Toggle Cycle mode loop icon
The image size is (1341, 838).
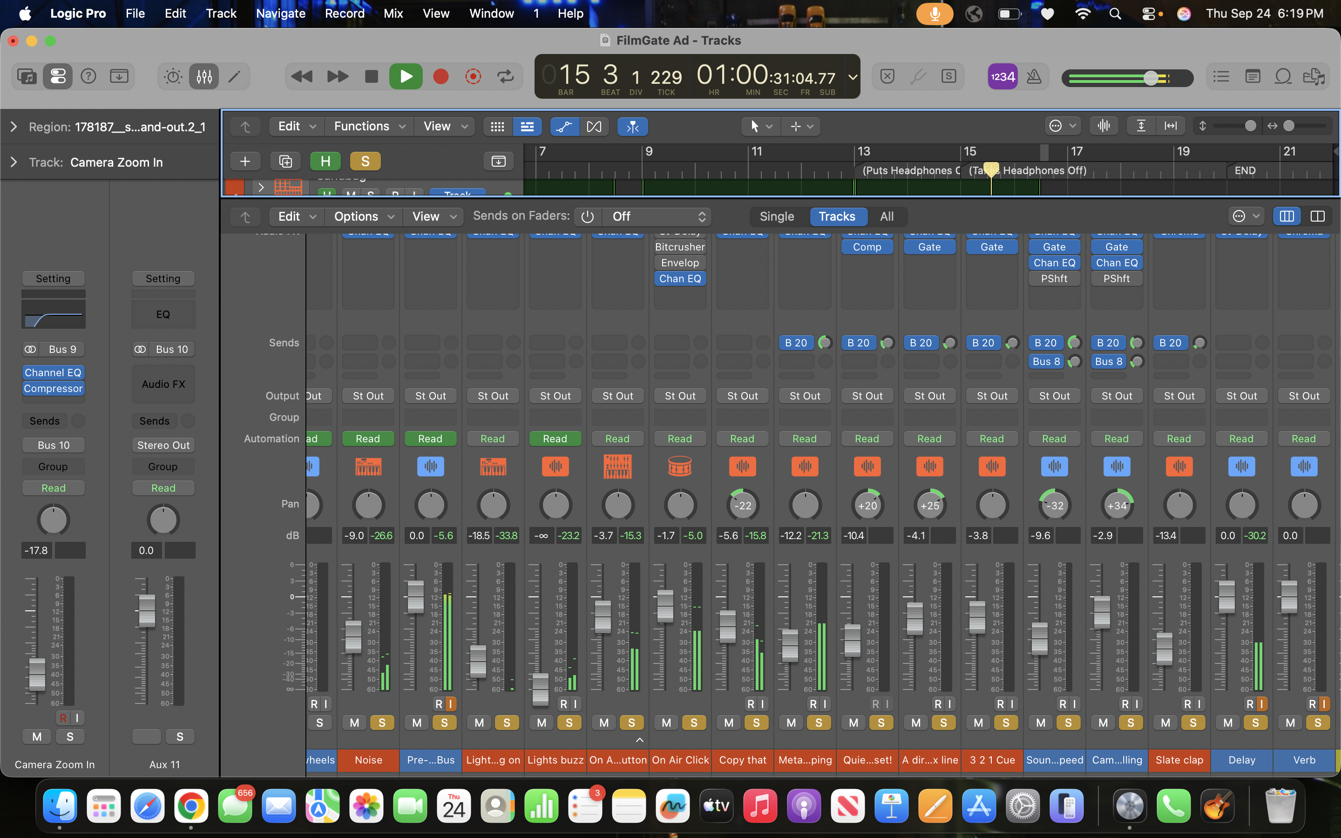click(505, 76)
